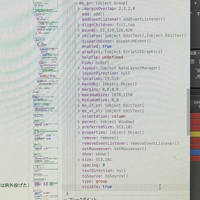Expand the maximumSize property
The height and width of the screenshot is (200, 200).
point(79,95)
